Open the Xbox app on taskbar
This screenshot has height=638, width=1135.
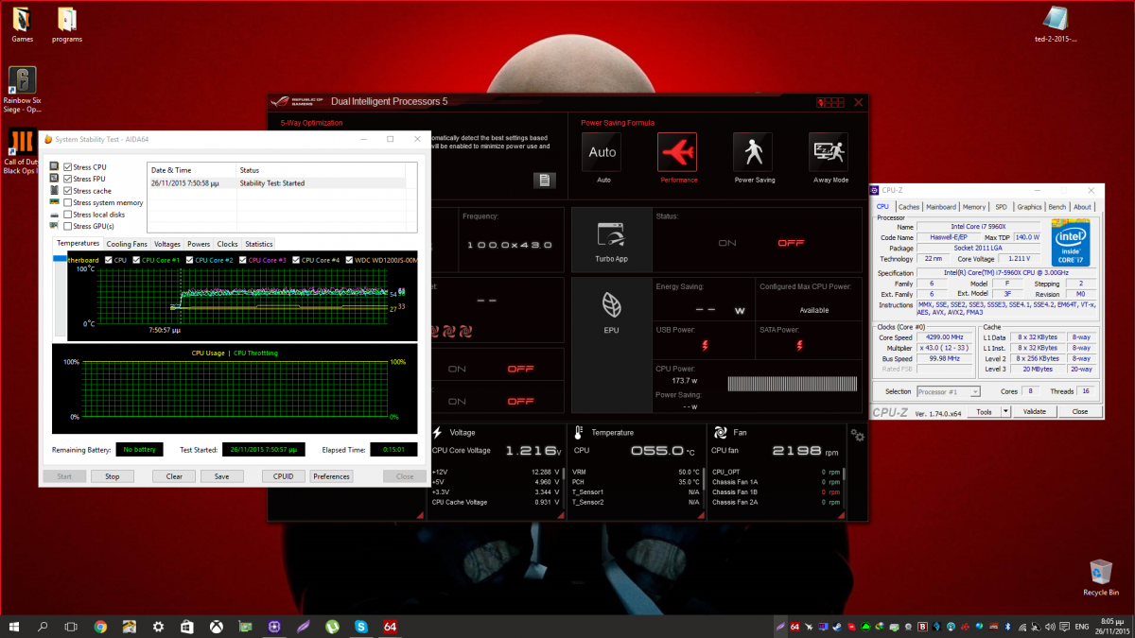tap(216, 626)
